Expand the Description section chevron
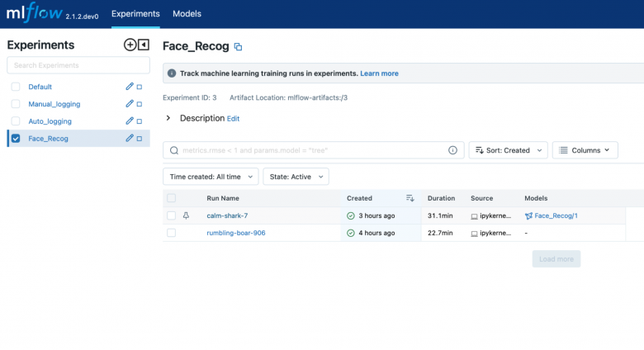This screenshot has width=644, height=350. pyautogui.click(x=168, y=118)
